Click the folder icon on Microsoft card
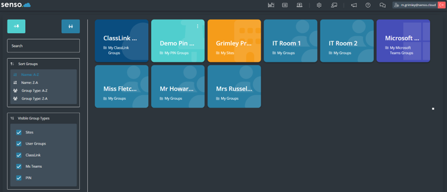This screenshot has width=447, height=192. tap(387, 48)
